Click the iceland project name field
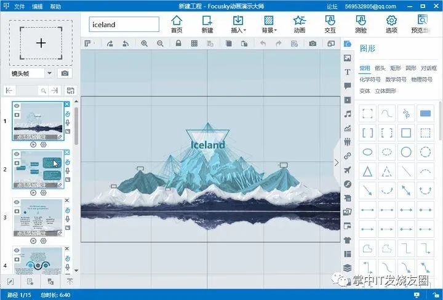The image size is (443, 300). 124,25
